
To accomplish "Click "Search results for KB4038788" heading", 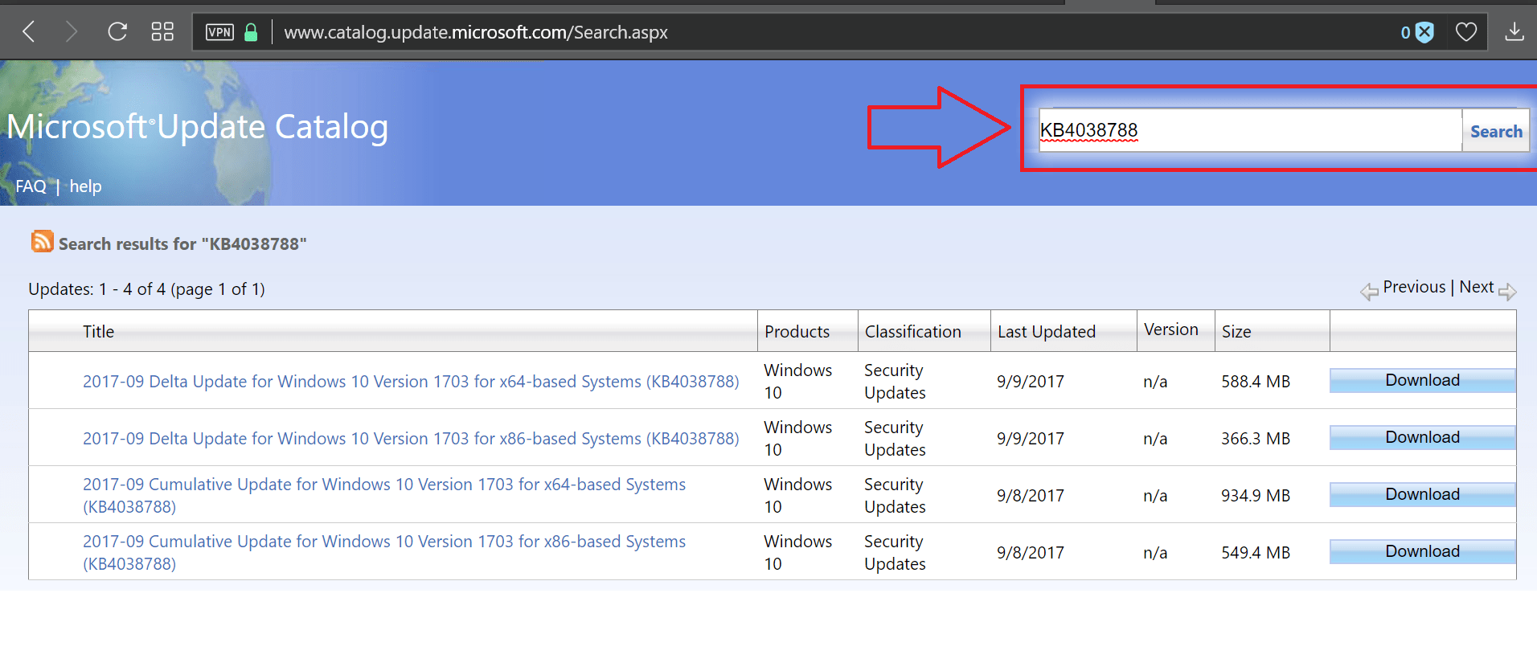I will [182, 244].
